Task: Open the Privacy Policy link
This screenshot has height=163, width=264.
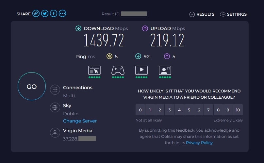Action: click(x=199, y=143)
